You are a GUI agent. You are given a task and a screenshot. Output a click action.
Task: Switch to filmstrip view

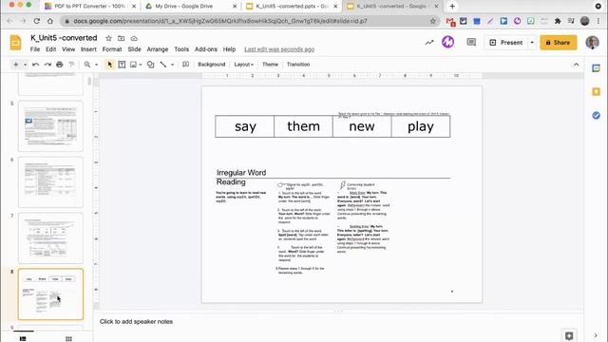[23, 338]
